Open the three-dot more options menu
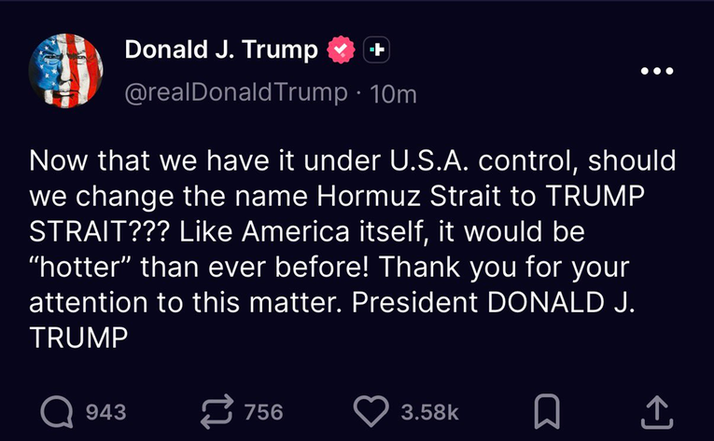This screenshot has height=441, width=714. click(x=657, y=71)
